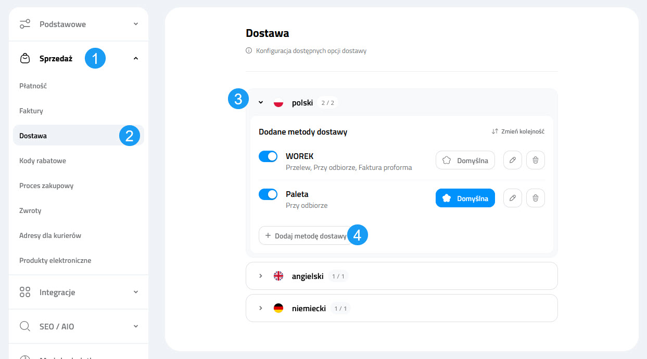Go to Kody rabatowe in sidebar

point(43,161)
